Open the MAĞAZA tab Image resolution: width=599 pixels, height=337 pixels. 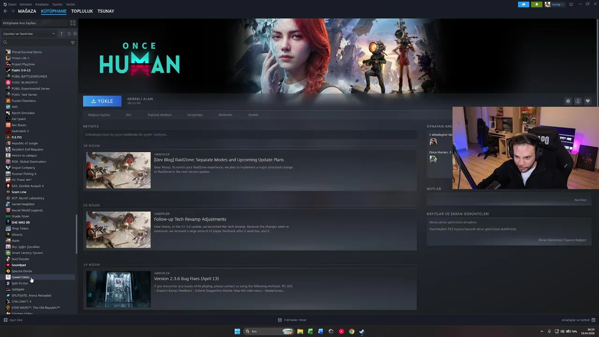pos(27,11)
